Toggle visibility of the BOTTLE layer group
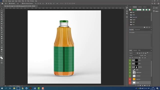This screenshot has height=90, width=160. [x=130, y=67]
